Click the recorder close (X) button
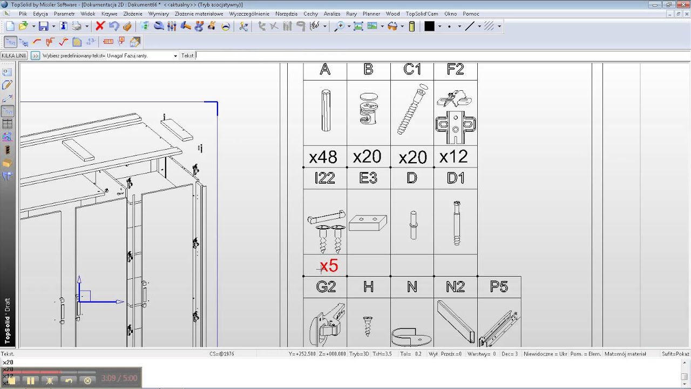This screenshot has height=389, width=691. [x=87, y=380]
